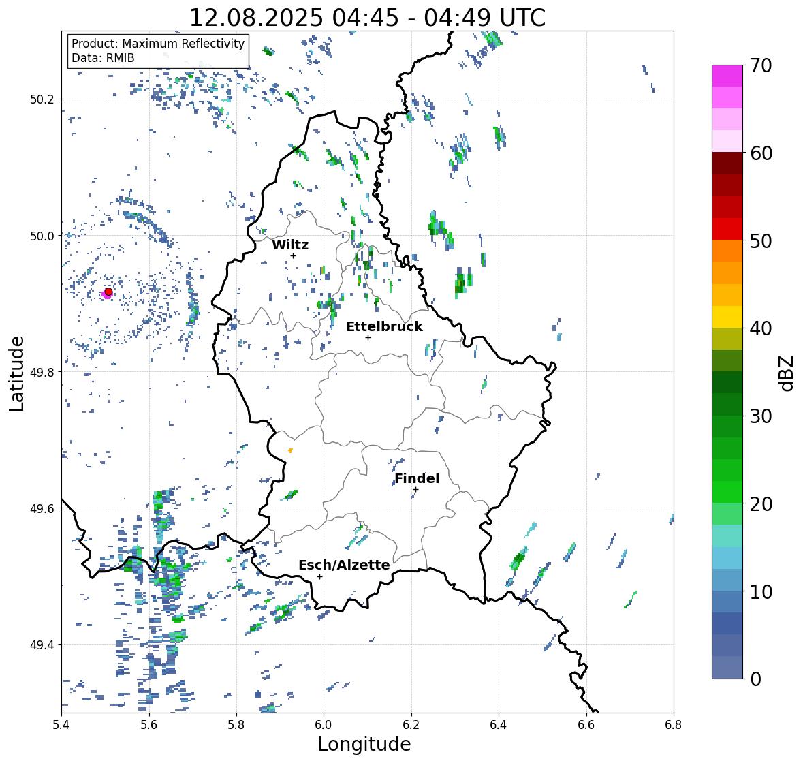
Task: Click the 5.4 longitude tick label
Action: (61, 725)
